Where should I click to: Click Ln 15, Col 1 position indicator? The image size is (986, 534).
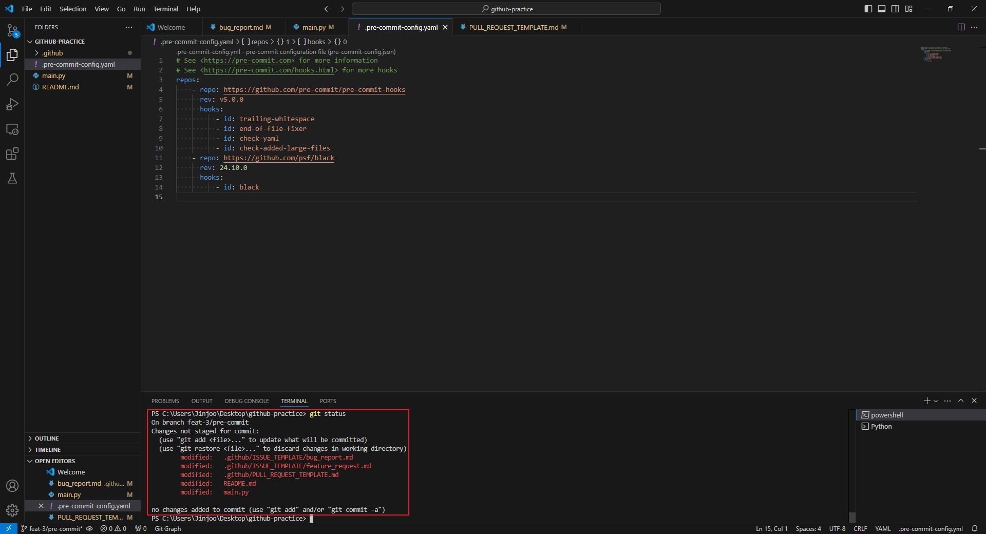(771, 528)
